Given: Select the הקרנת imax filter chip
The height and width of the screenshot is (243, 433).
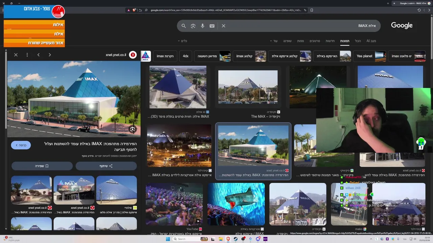Looking at the screenshot, I should click(x=165, y=56).
